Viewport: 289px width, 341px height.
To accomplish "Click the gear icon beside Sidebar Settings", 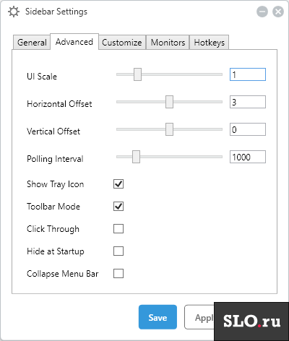I will point(14,12).
